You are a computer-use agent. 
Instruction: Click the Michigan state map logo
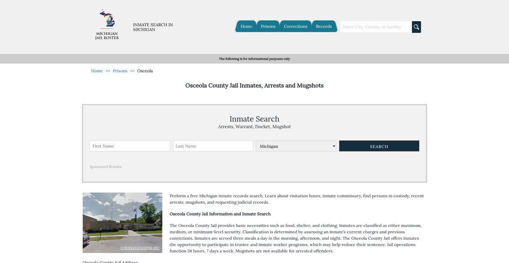click(107, 19)
